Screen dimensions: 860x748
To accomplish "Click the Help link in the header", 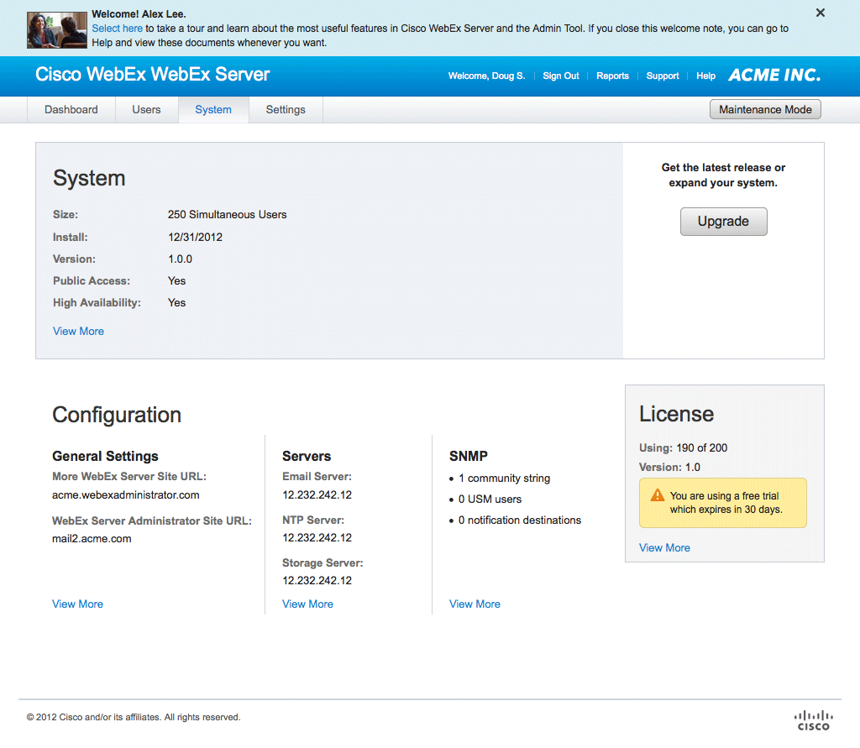I will [705, 76].
